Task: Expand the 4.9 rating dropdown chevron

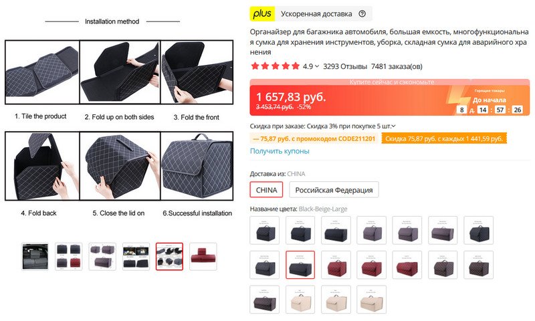Action: [317, 66]
